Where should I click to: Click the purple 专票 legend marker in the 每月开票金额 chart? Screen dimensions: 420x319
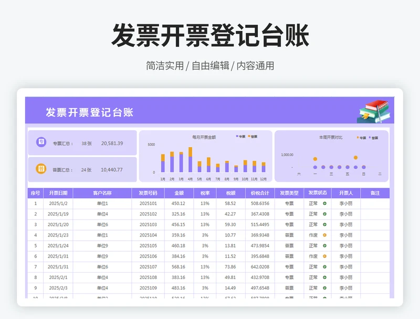[x=237, y=136]
